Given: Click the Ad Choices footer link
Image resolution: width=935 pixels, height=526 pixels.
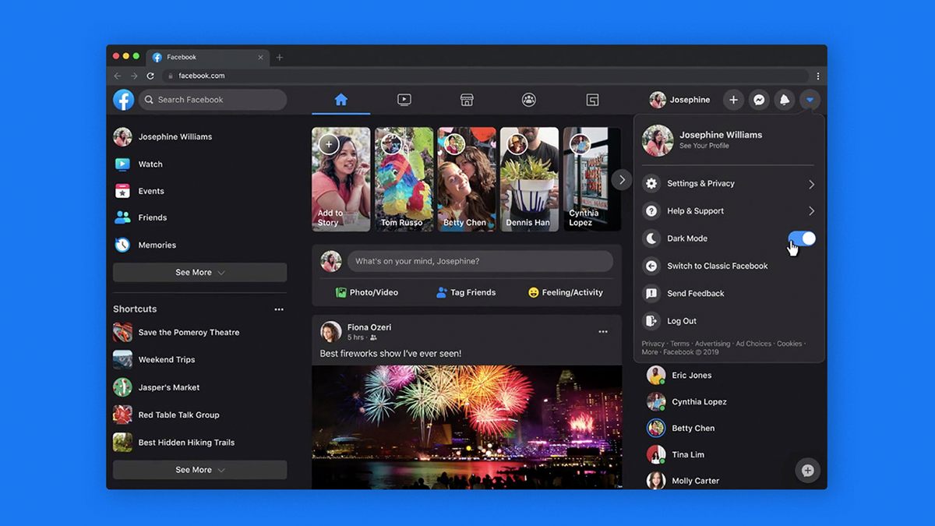Looking at the screenshot, I should [753, 344].
